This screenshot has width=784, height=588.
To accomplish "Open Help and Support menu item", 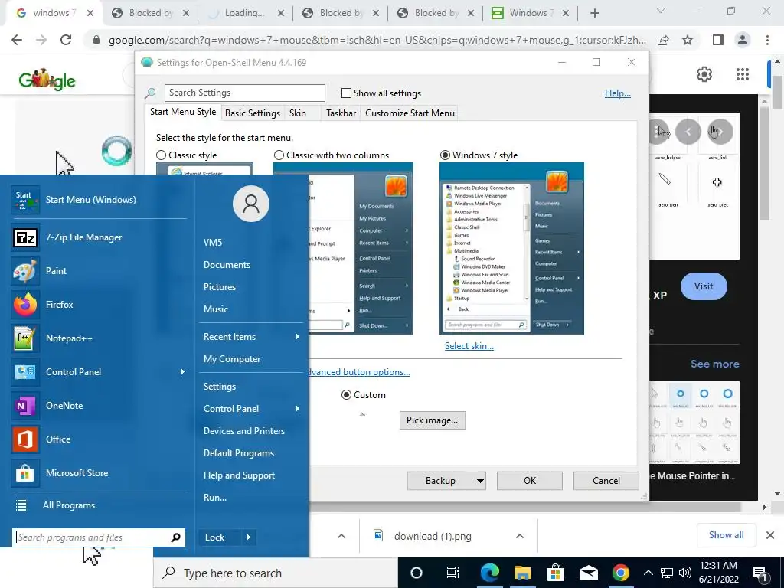I will [x=239, y=475].
